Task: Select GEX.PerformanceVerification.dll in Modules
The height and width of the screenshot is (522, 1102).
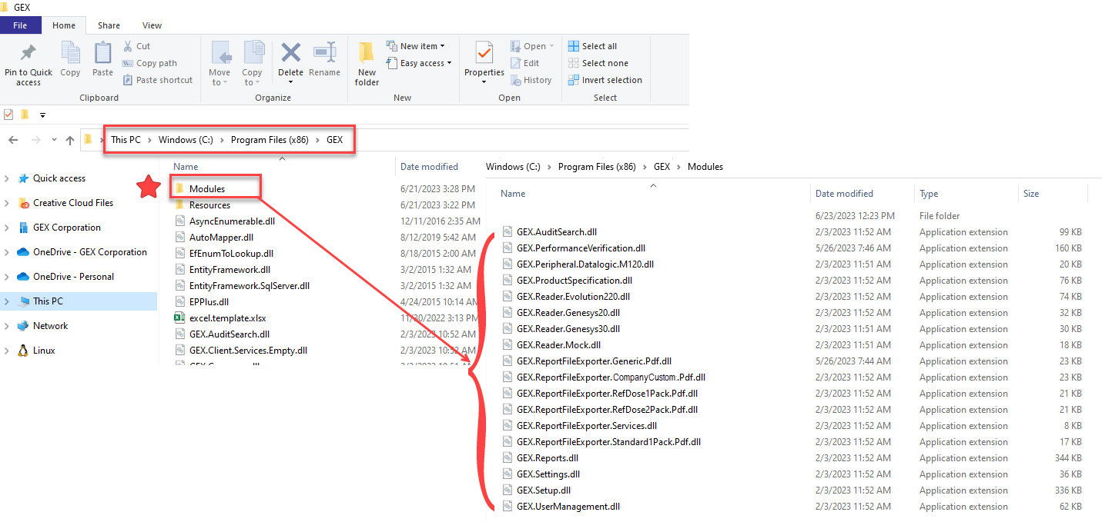Action: tap(581, 248)
